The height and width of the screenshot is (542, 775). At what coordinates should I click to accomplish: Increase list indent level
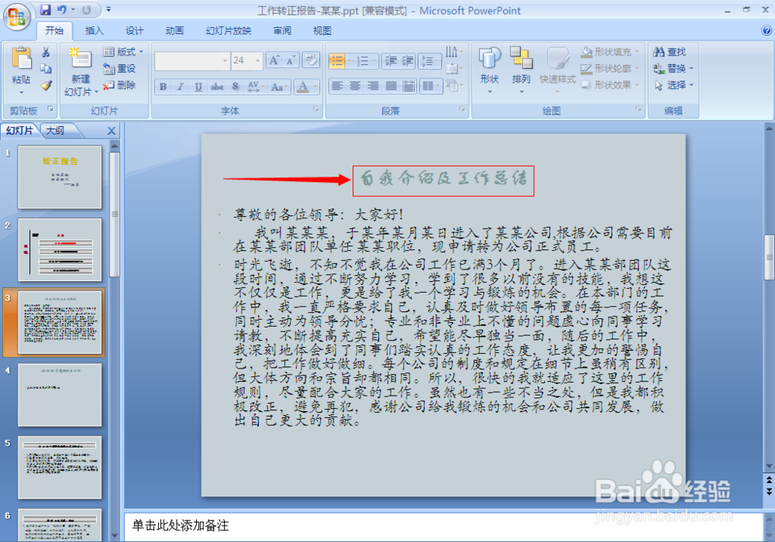click(x=408, y=61)
